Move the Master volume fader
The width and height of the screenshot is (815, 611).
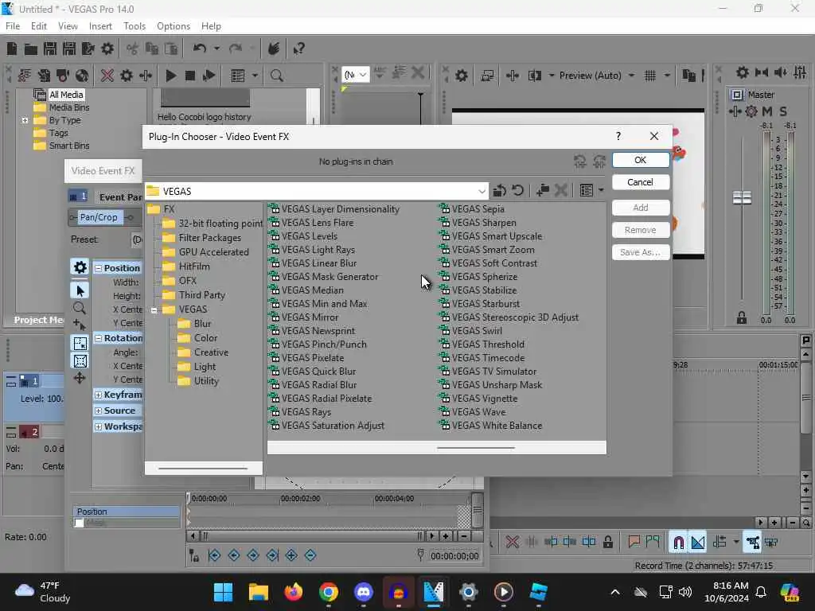point(742,197)
